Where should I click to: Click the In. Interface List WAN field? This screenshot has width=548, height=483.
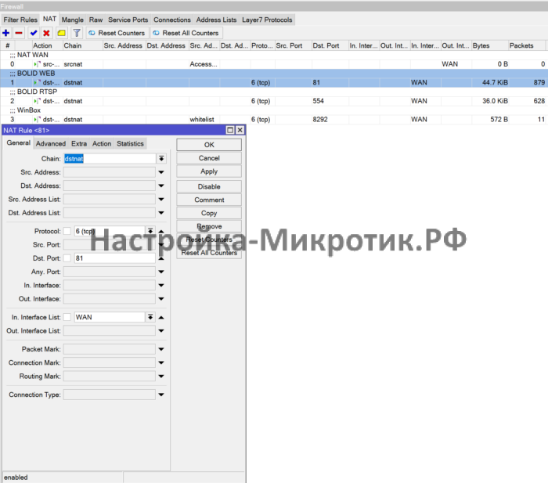click(x=110, y=317)
